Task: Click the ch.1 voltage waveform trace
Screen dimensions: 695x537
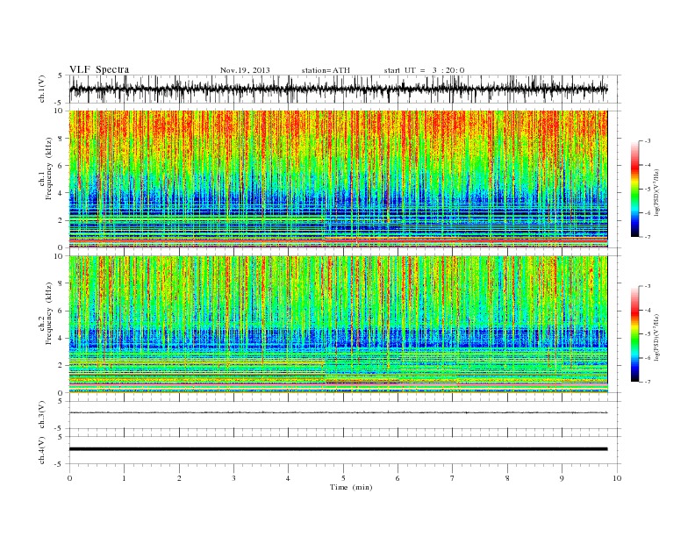Action: pos(338,89)
